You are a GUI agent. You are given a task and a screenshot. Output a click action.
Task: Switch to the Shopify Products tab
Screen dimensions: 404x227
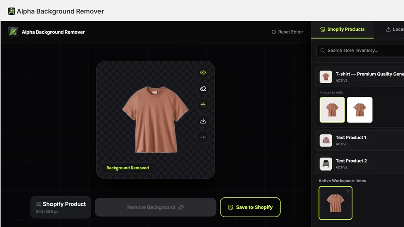point(342,29)
